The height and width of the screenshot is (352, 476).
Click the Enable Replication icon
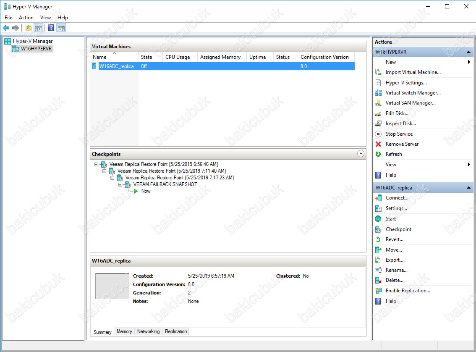(x=378, y=291)
